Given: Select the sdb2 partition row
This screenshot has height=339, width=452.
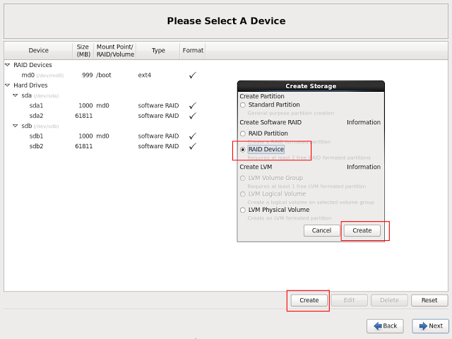Looking at the screenshot, I should pos(36,146).
